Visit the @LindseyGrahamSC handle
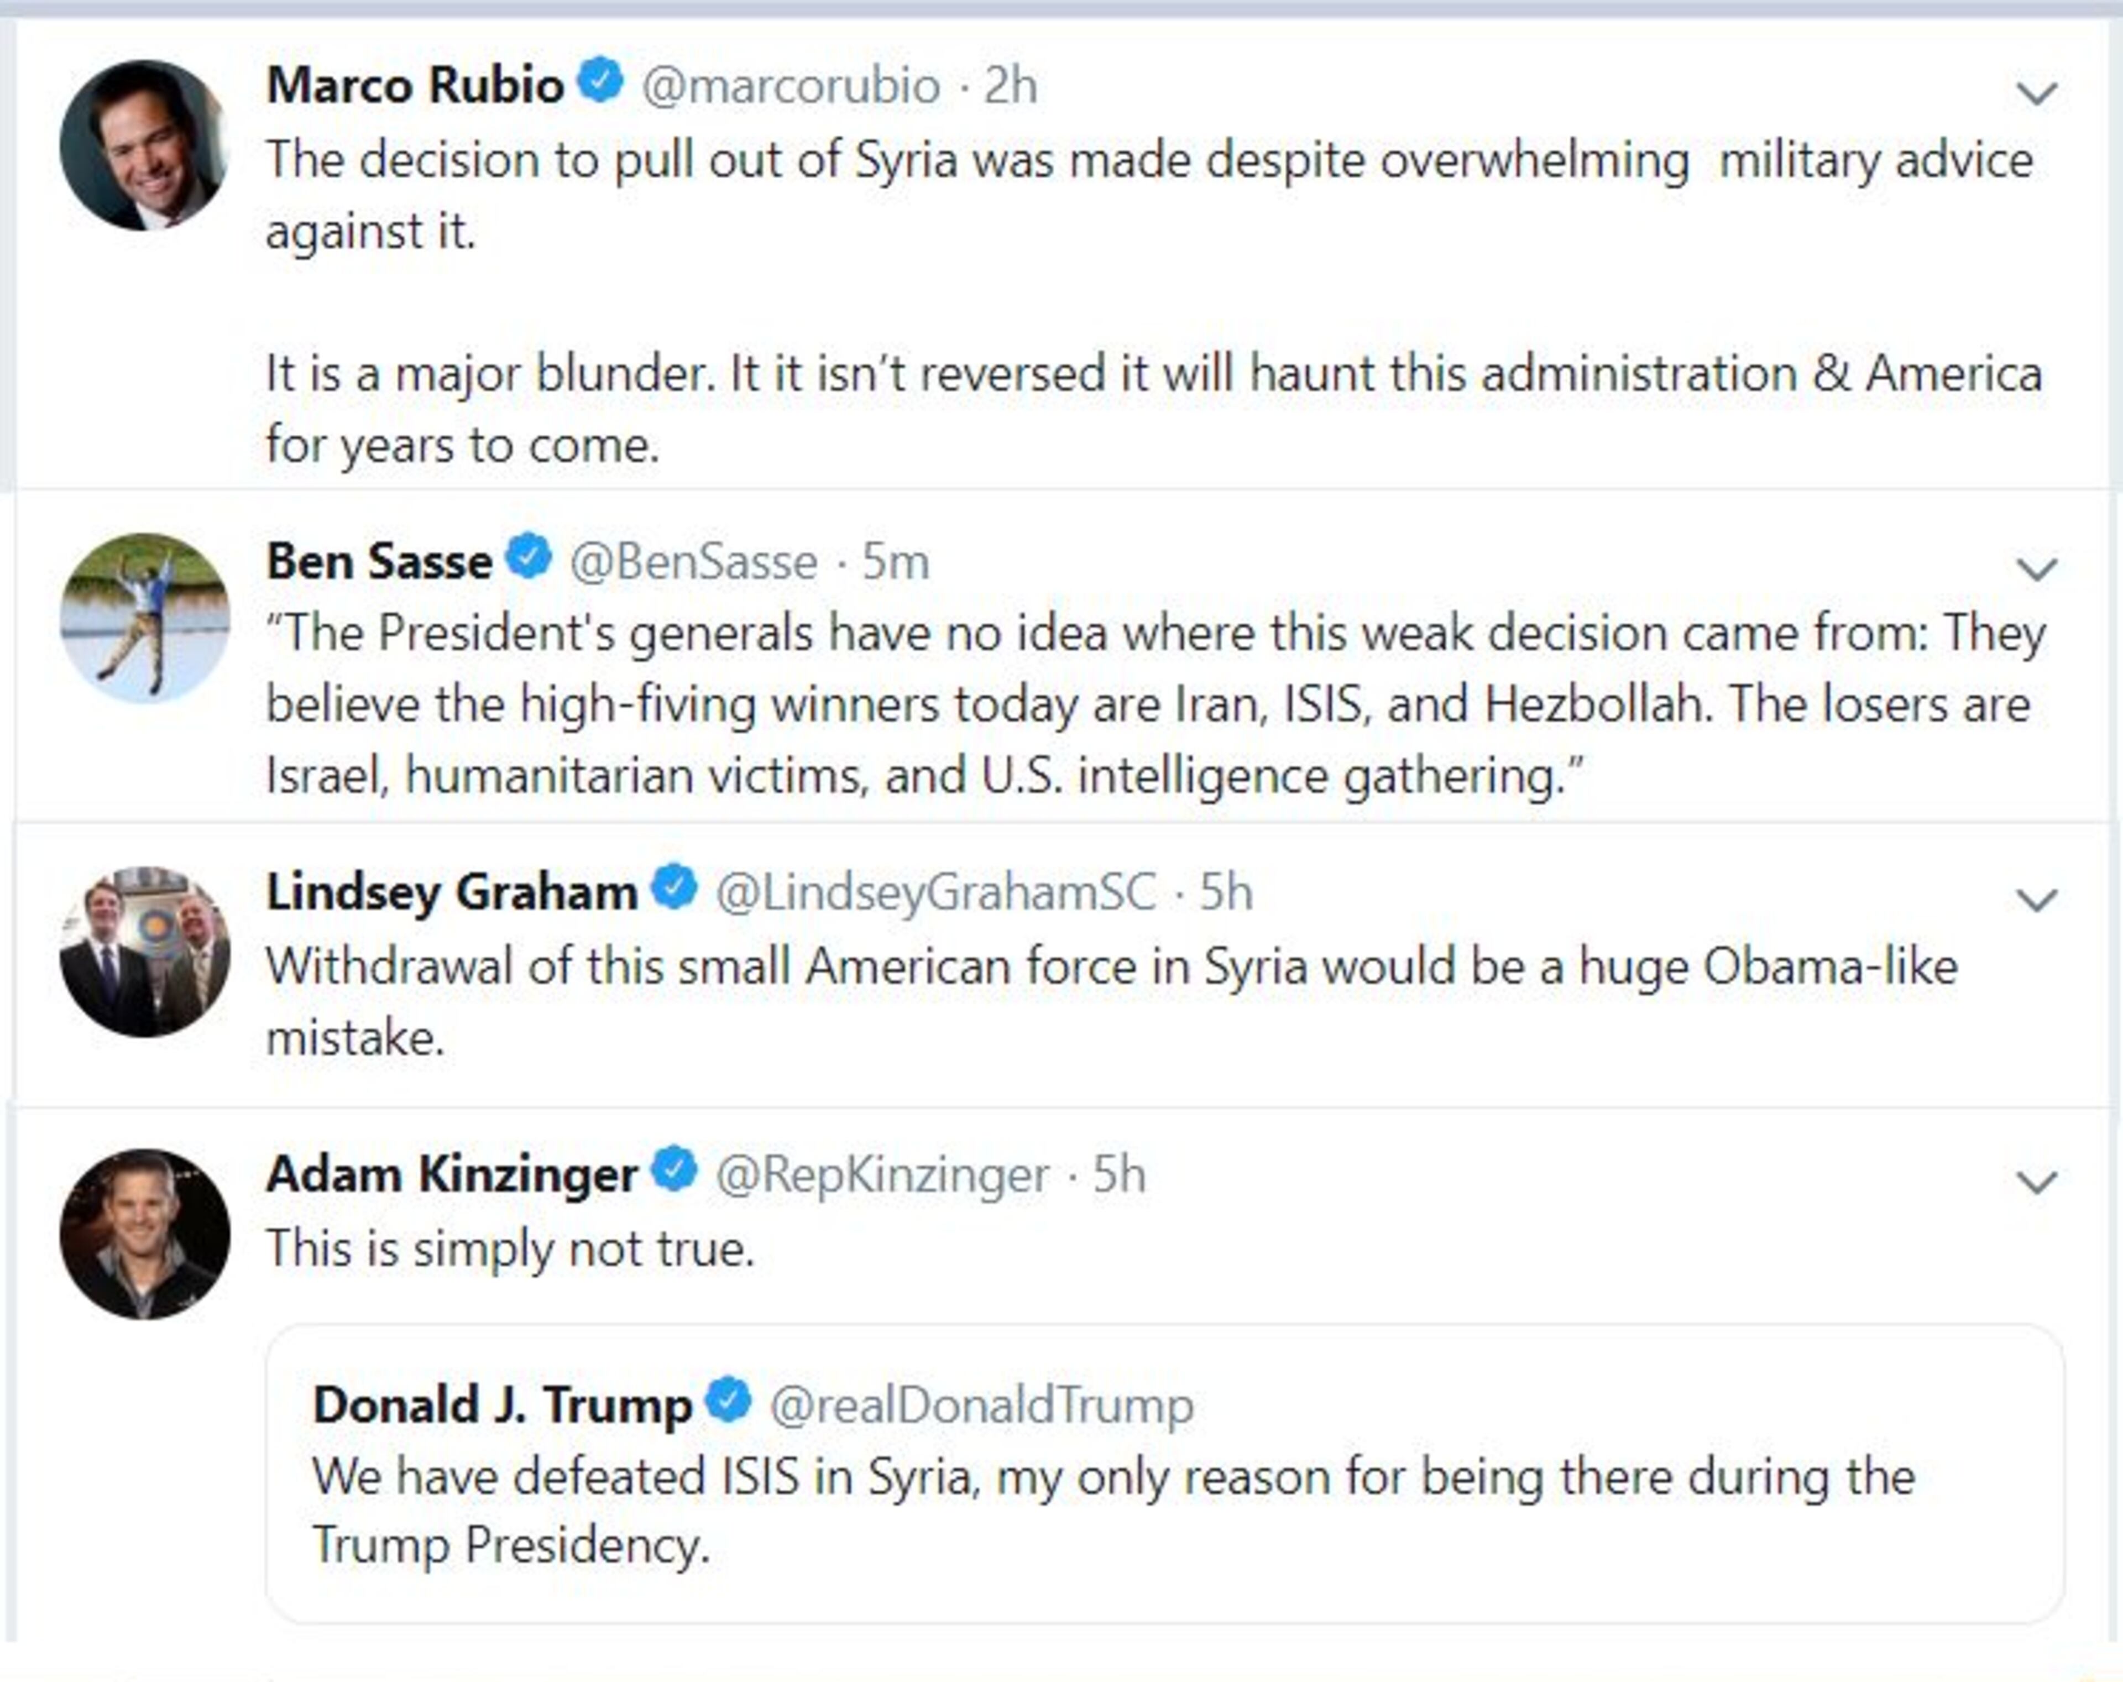This screenshot has width=2123, height=1682. pos(935,893)
